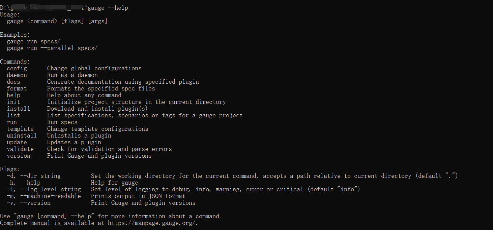Click the 'validate' command name
This screenshot has height=230, width=493.
20,149
